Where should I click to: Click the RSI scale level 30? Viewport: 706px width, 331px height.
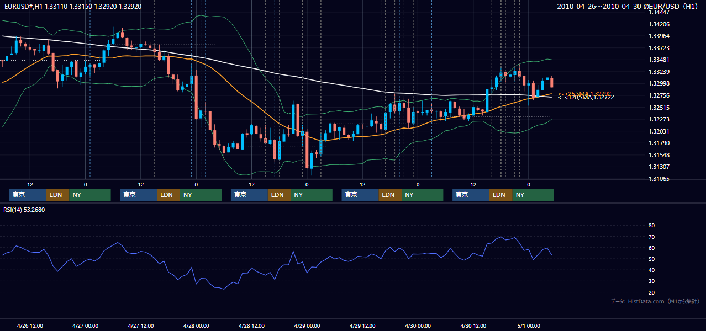point(651,281)
